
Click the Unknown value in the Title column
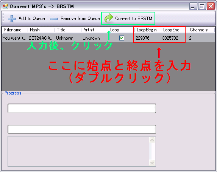(x=65, y=38)
